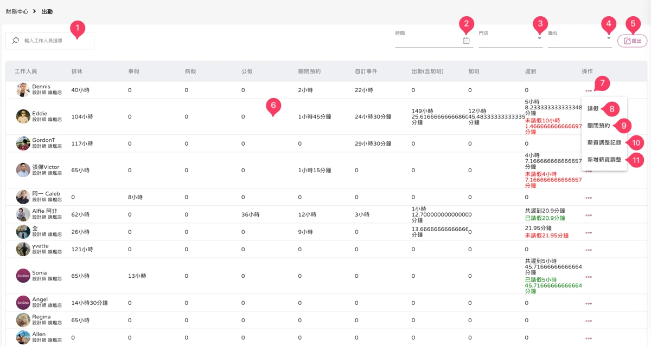This screenshot has height=346, width=651.
Task: Choose 新增薪資調整 menu option
Action: click(604, 160)
